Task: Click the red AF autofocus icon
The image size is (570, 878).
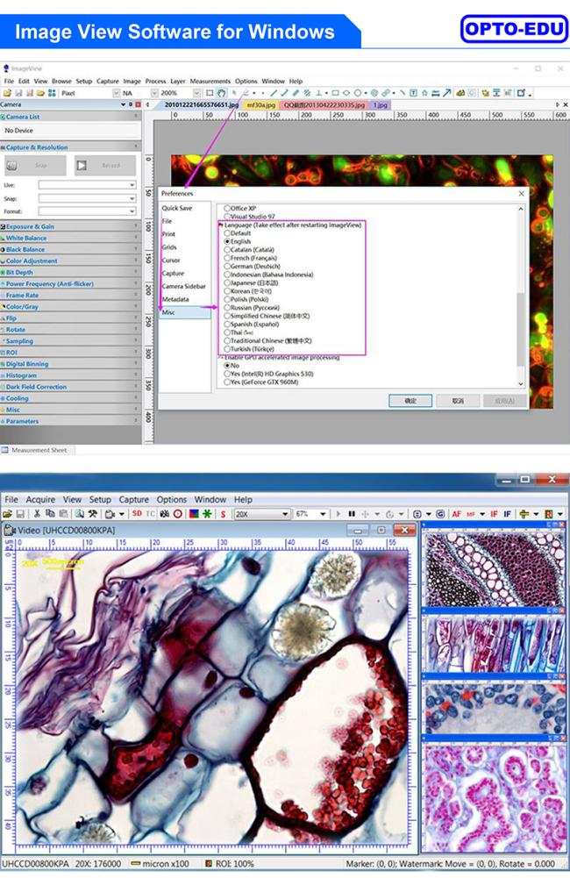Action: (457, 514)
